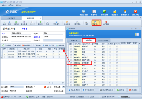Open 我的工作台 workbench icon
142x99 pixels.
(84, 12)
